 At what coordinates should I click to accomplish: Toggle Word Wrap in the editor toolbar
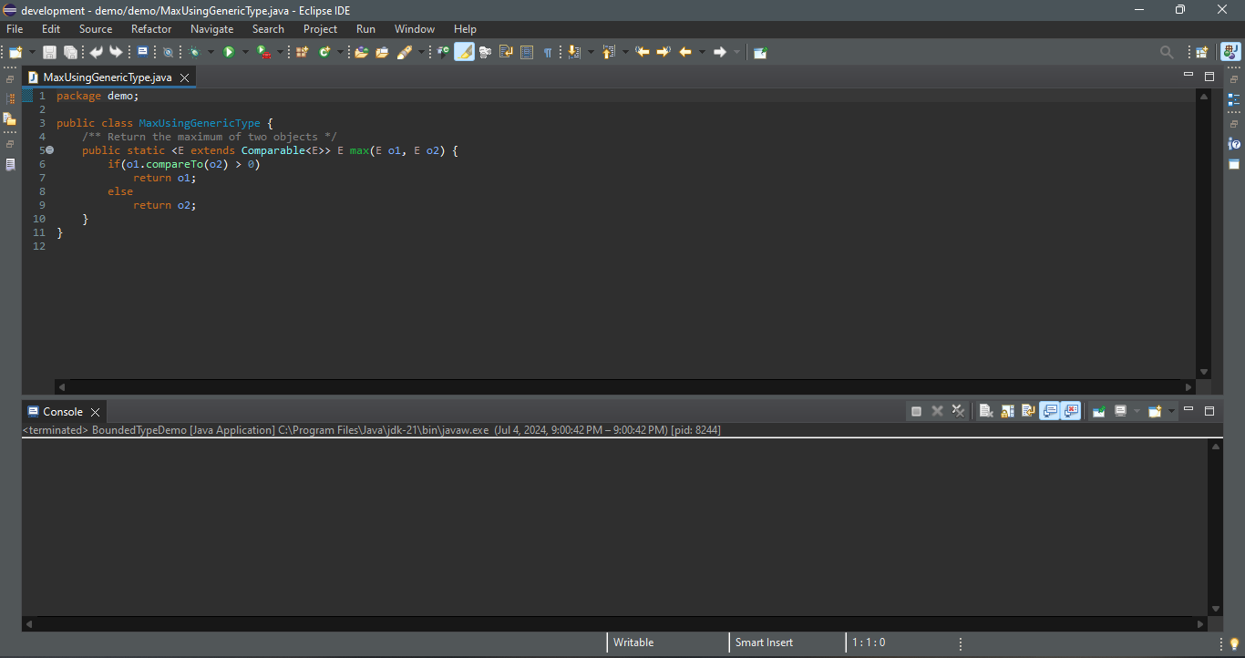tap(506, 52)
